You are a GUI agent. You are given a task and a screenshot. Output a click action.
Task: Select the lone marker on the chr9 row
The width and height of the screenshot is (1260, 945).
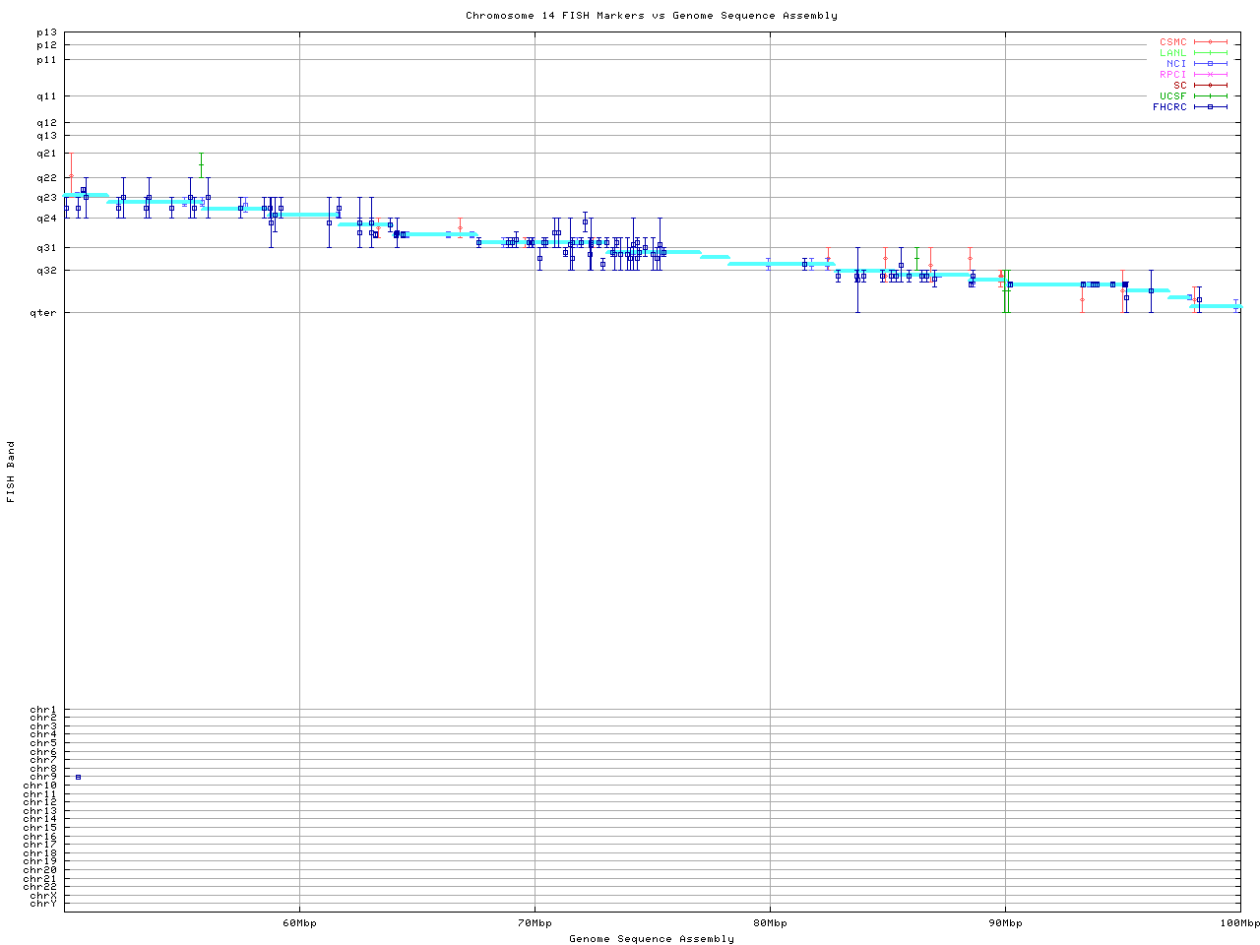click(x=79, y=777)
